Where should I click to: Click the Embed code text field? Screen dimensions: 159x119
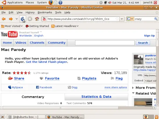[x=150, y=81]
